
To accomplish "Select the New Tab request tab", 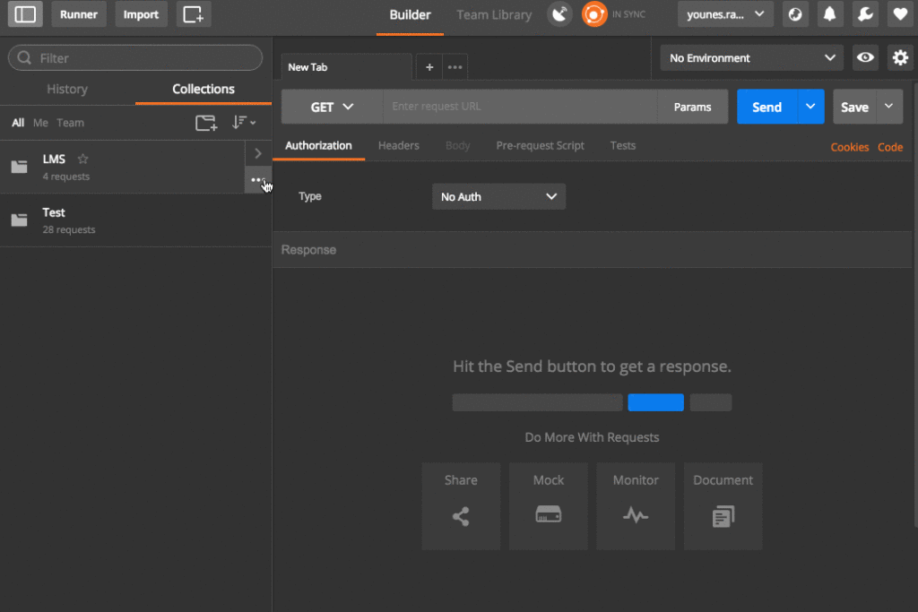I will click(347, 67).
